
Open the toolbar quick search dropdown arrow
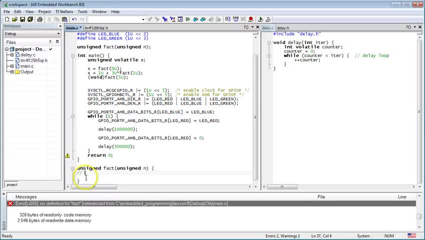(143, 19)
